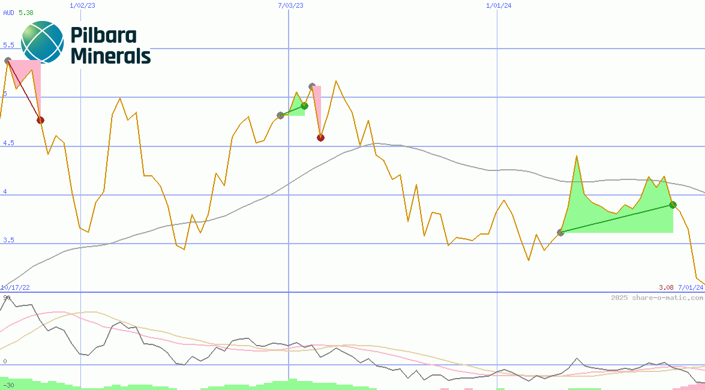Select the gray marker atop the narrow pink bar
The height and width of the screenshot is (390, 705).
click(312, 86)
